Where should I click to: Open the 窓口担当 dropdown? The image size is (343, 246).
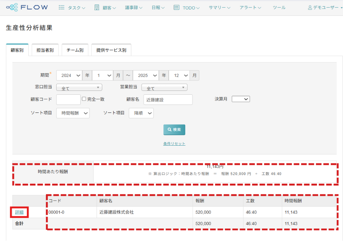[79, 88]
